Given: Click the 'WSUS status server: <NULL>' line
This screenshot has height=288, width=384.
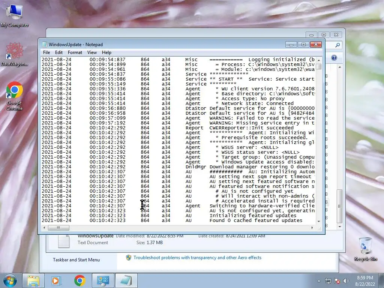Looking at the screenshot, I should coord(257,152).
